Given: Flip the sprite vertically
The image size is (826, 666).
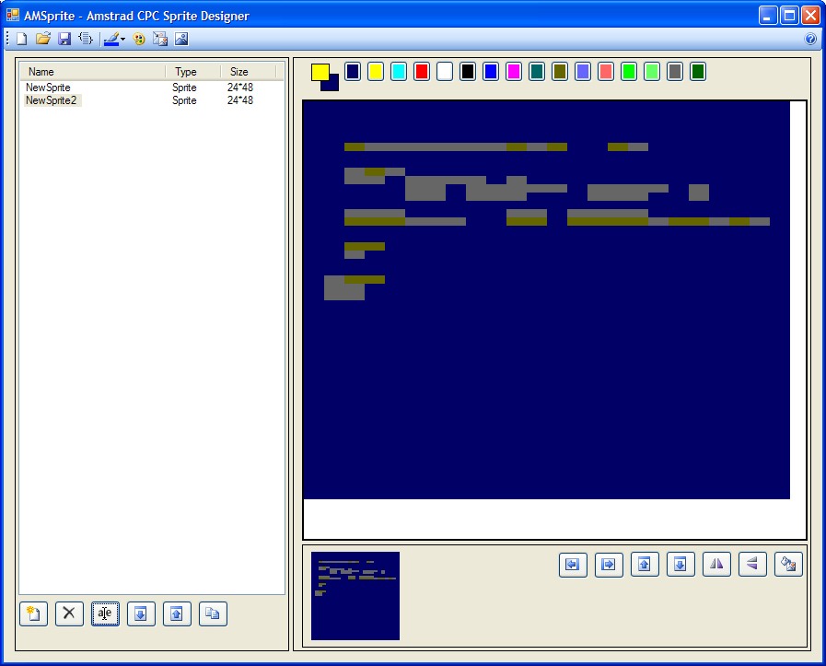Looking at the screenshot, I should (x=752, y=565).
